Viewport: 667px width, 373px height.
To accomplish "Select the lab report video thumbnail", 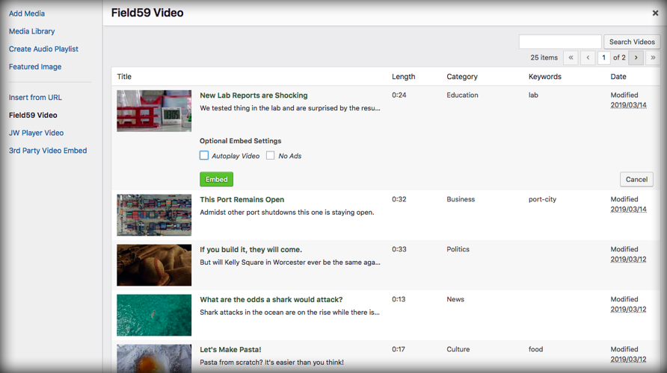I will pos(154,110).
